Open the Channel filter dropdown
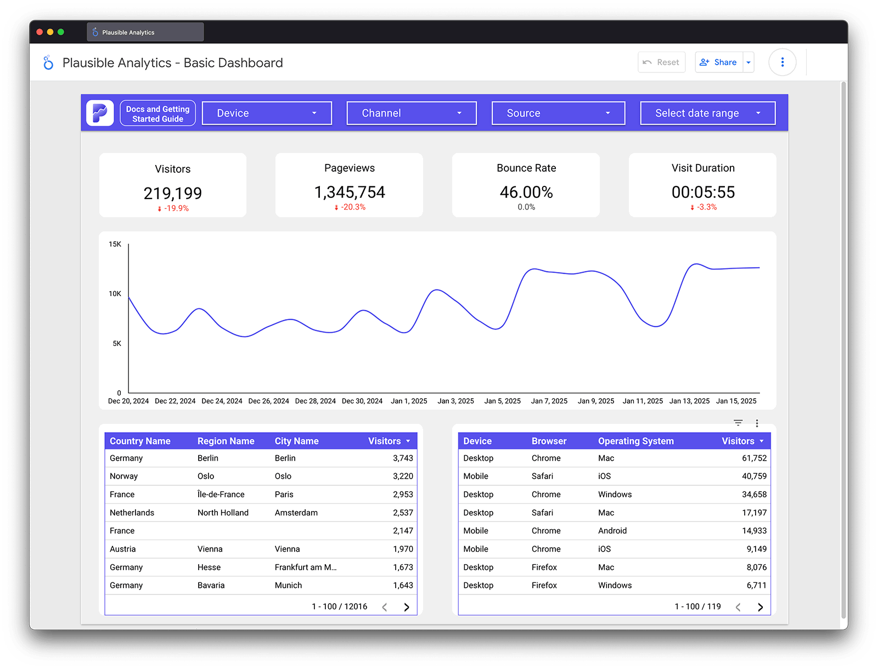878x669 pixels. coord(412,112)
